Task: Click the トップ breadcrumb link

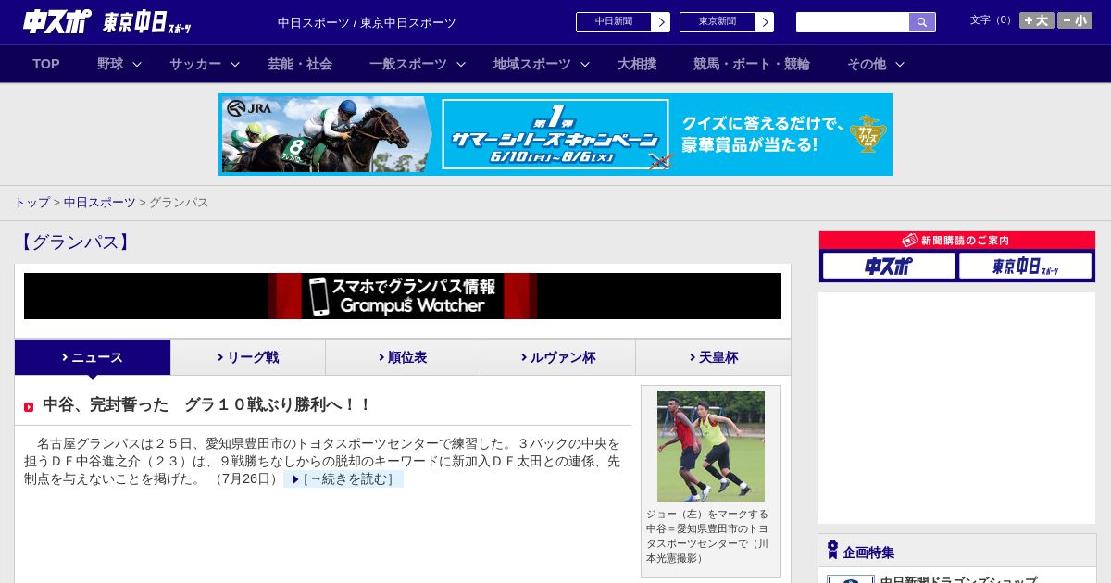Action: [x=31, y=202]
